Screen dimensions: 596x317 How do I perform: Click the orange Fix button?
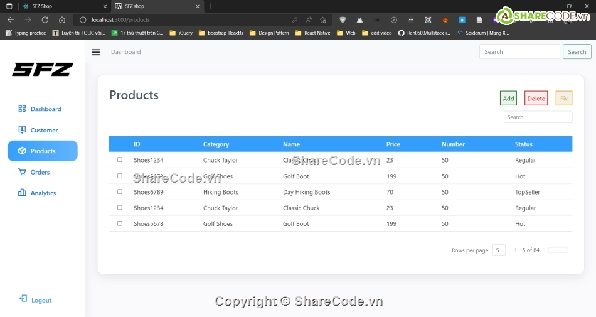(563, 99)
